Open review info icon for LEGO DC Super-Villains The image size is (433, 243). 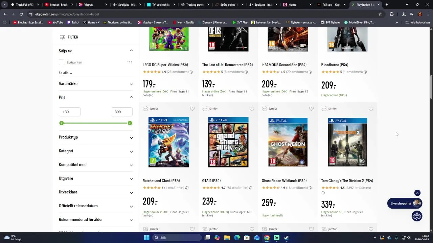click(191, 72)
